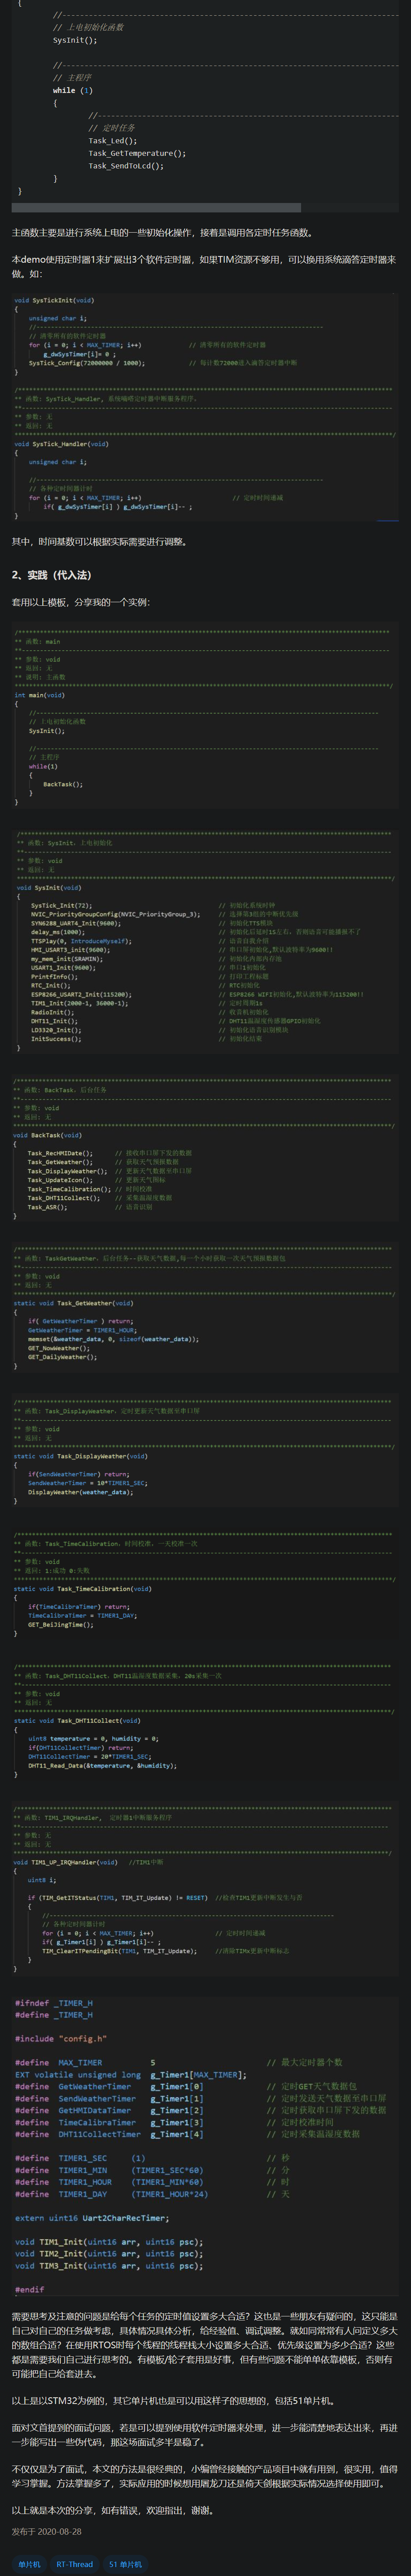The height and width of the screenshot is (2576, 411).
Task: Click the publish date '发布于 2020-08-28'
Action: tap(47, 2531)
